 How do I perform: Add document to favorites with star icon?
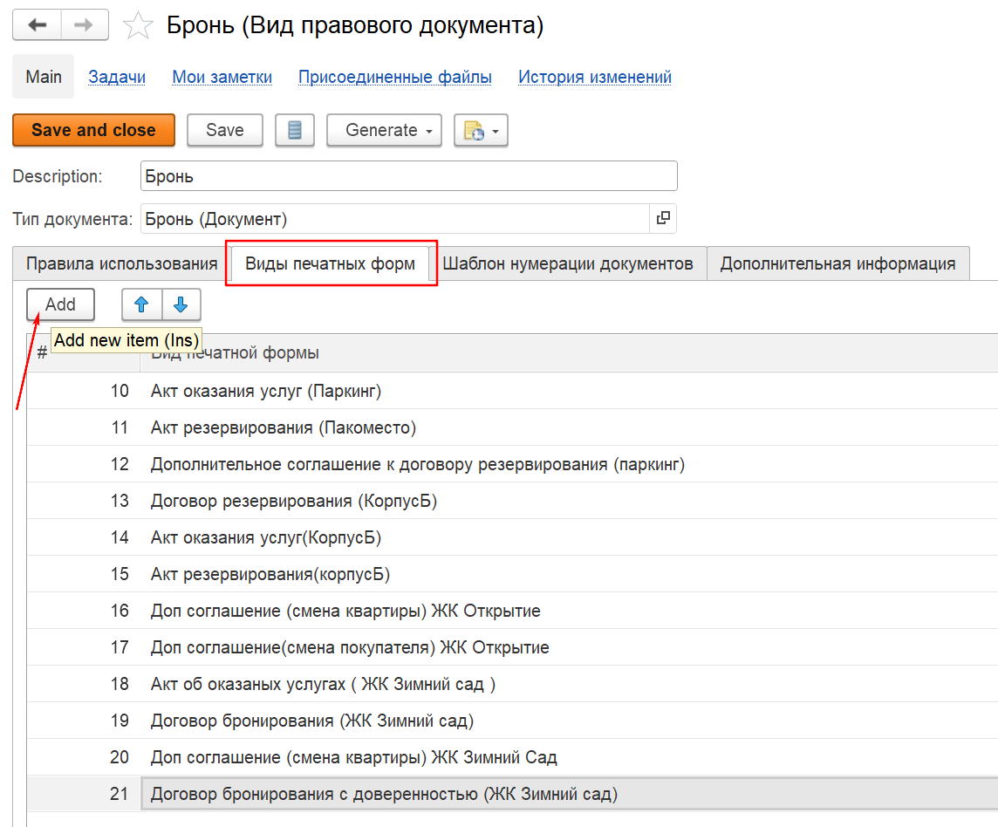pos(137,26)
